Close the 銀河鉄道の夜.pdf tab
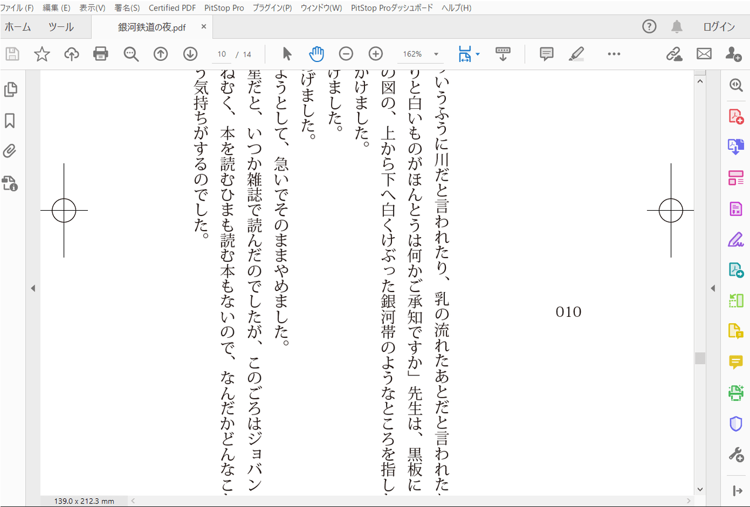This screenshot has height=507, width=750. click(203, 27)
